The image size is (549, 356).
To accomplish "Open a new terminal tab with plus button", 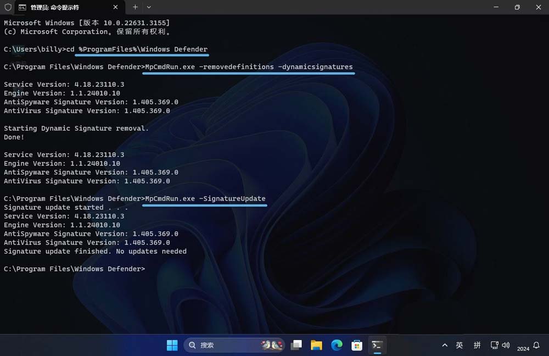I will pos(135,7).
